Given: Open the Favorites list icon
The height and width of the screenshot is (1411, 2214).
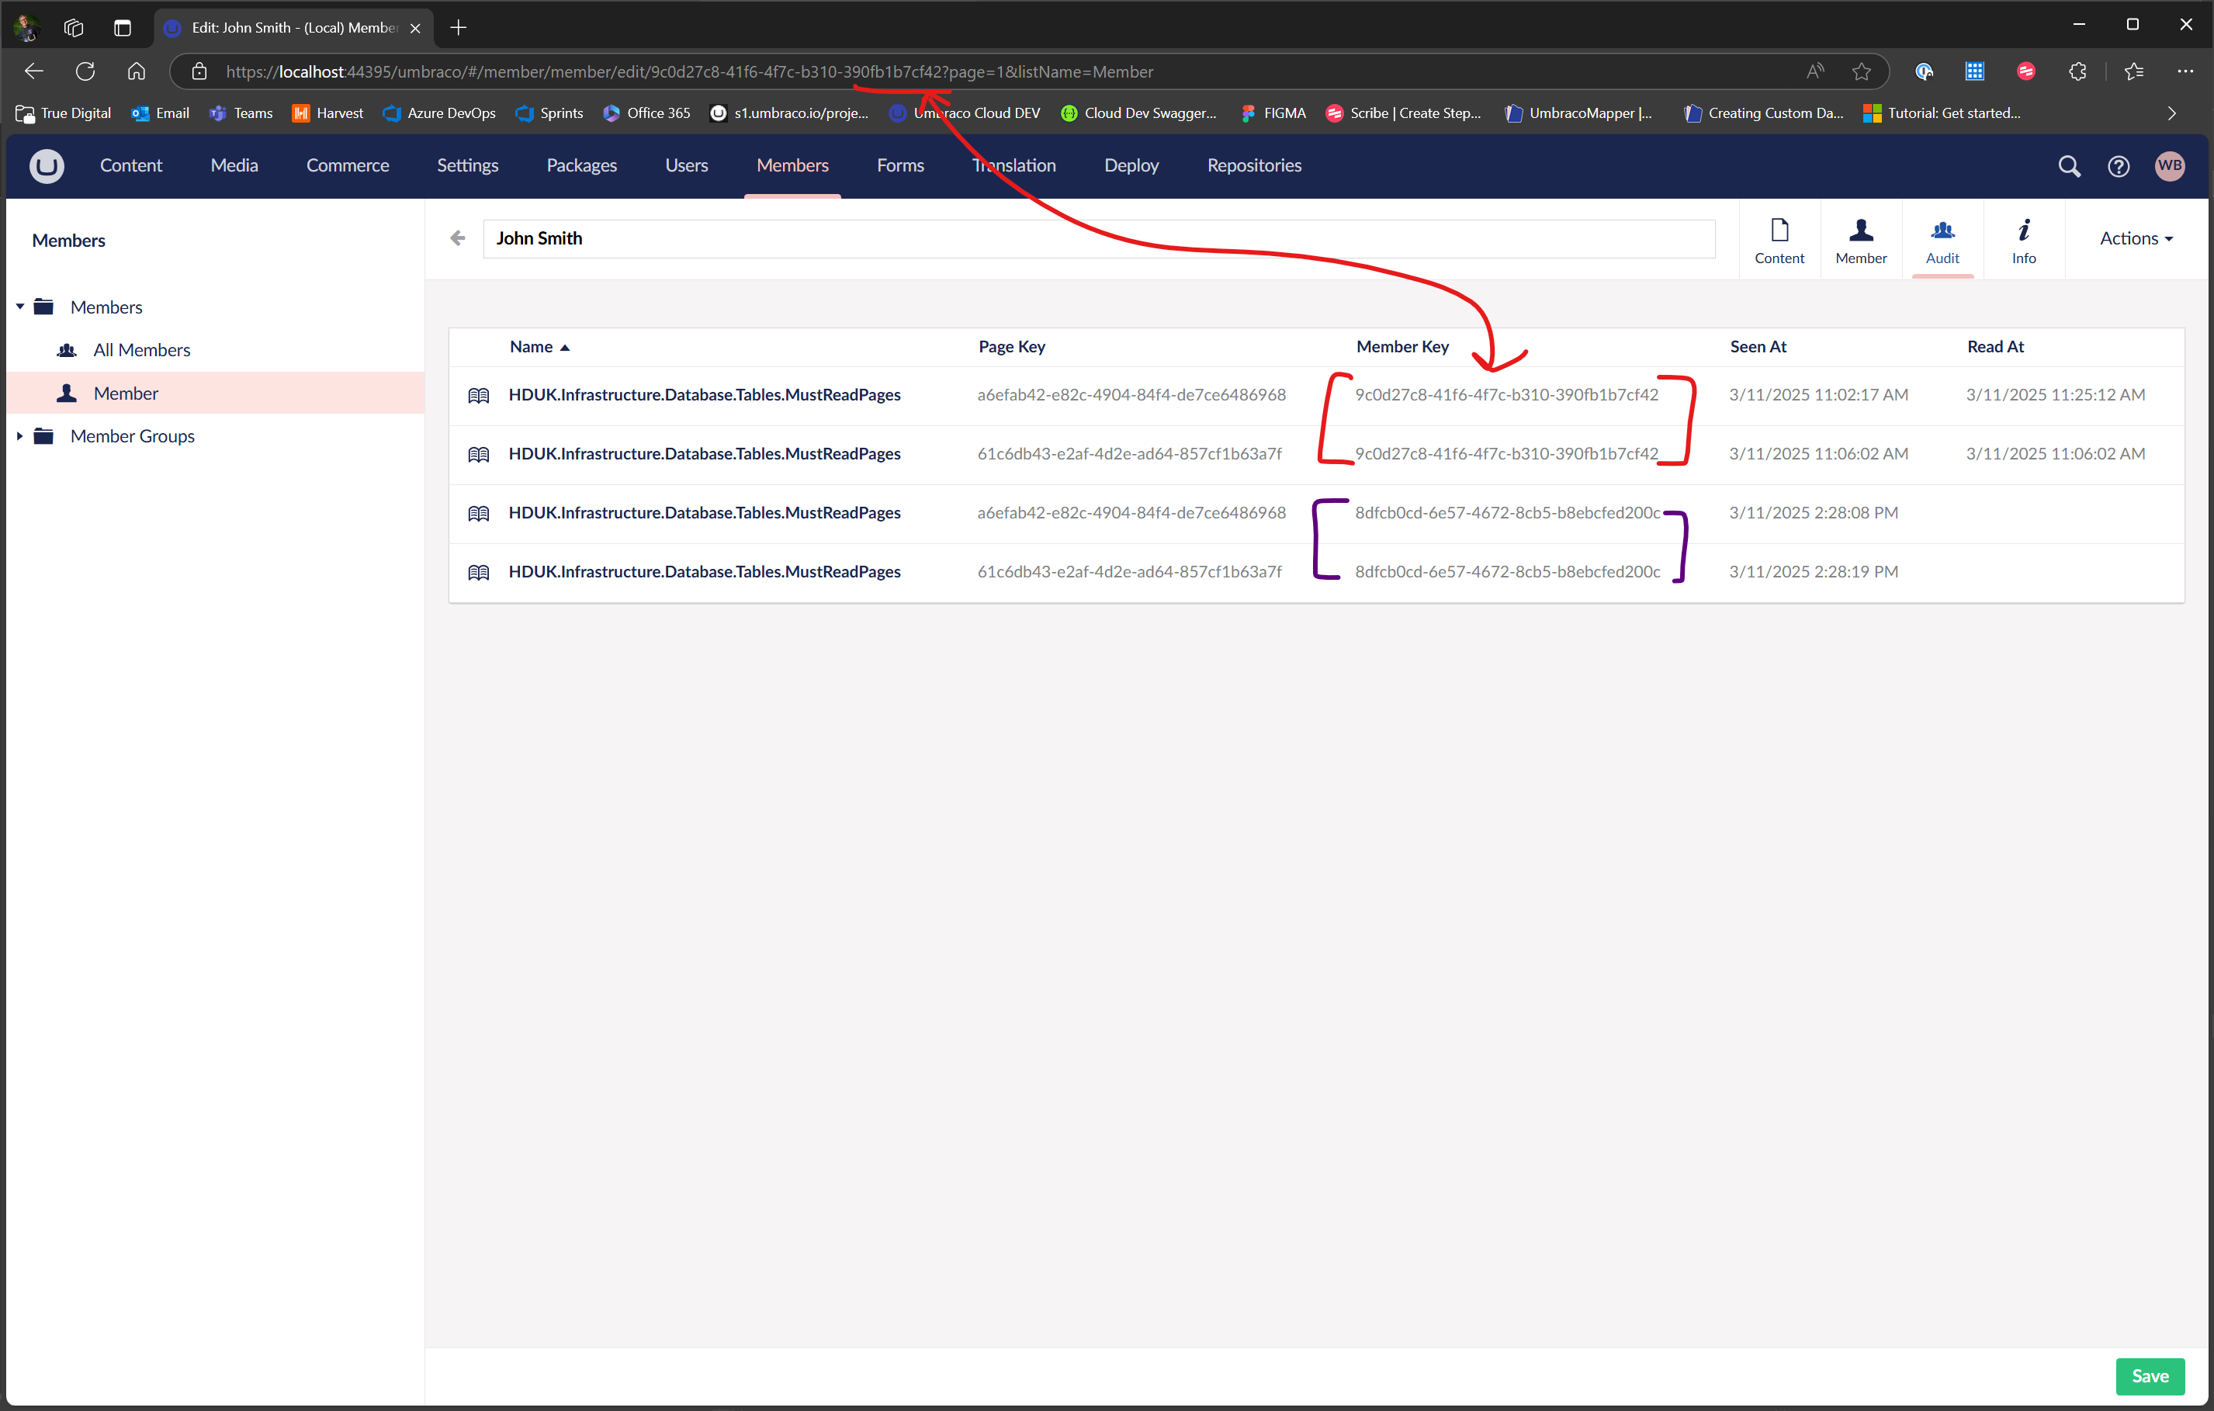Looking at the screenshot, I should (2134, 71).
